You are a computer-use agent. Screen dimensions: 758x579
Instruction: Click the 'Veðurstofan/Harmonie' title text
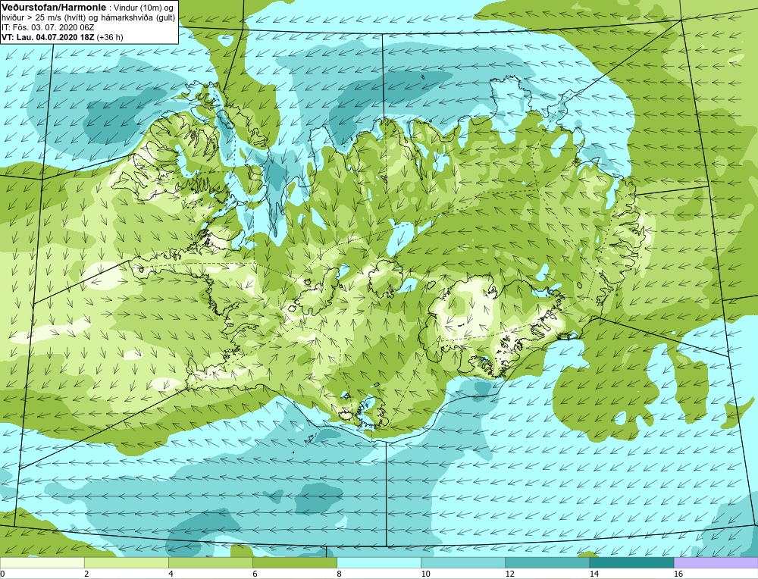click(53, 8)
